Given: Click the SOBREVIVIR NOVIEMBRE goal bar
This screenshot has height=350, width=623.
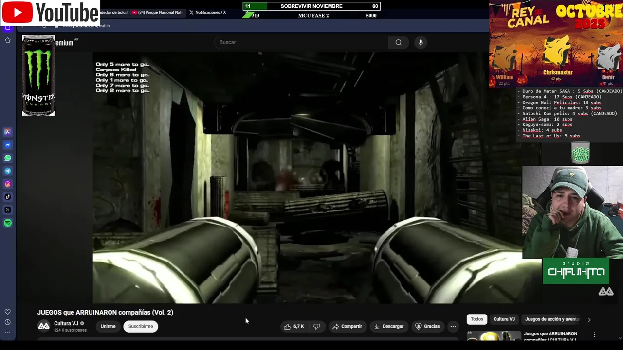Looking at the screenshot, I should pyautogui.click(x=311, y=6).
